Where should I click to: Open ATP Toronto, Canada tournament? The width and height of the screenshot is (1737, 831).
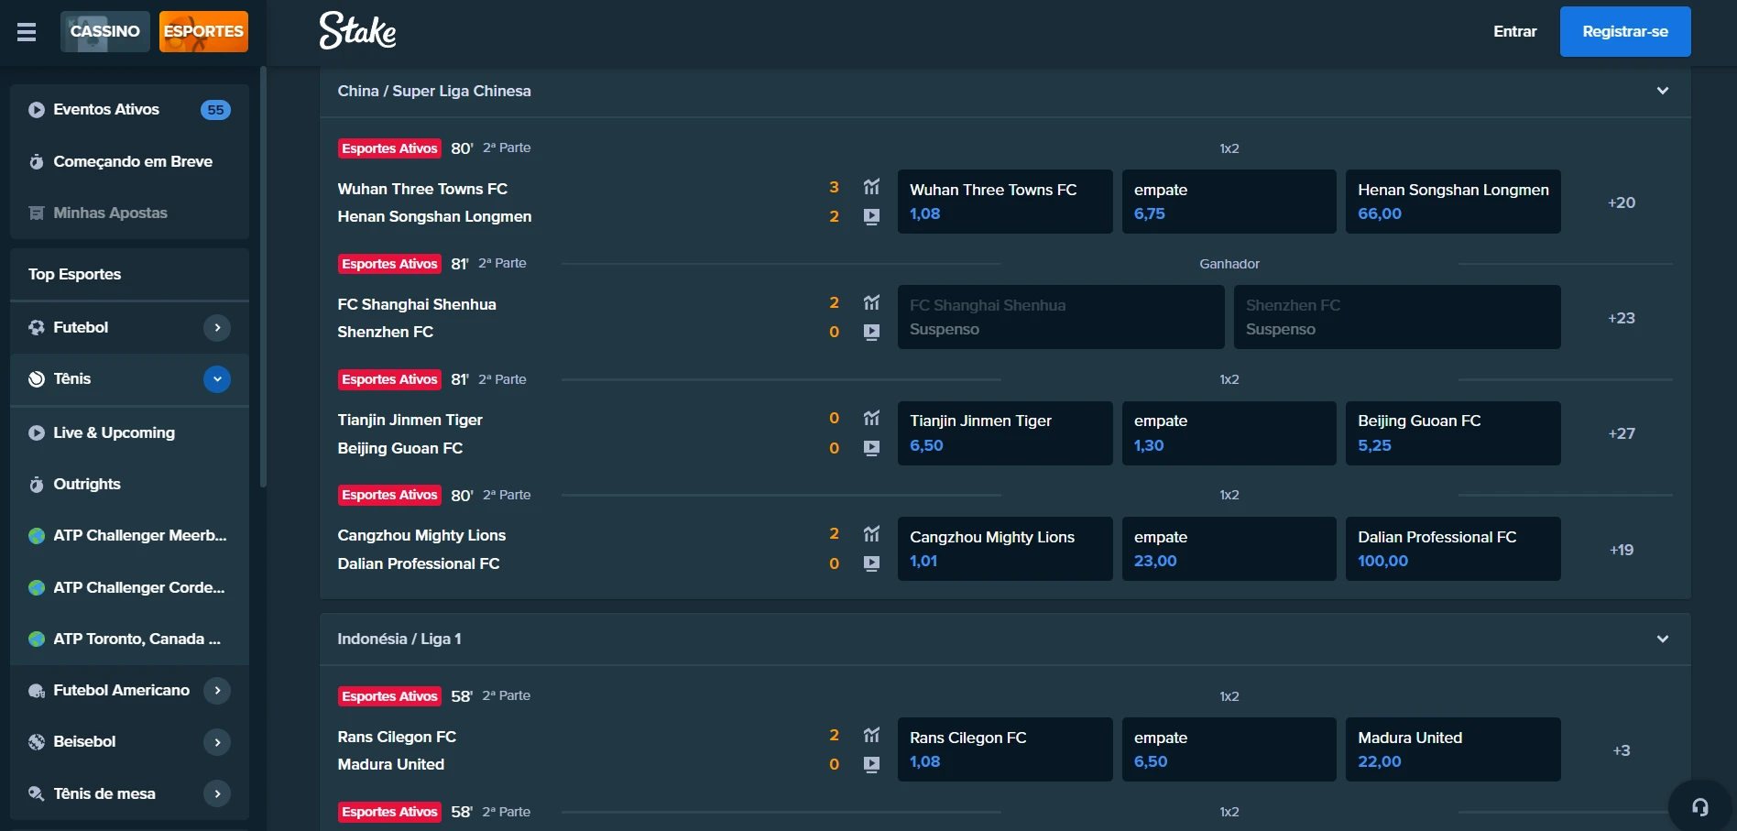coord(129,639)
